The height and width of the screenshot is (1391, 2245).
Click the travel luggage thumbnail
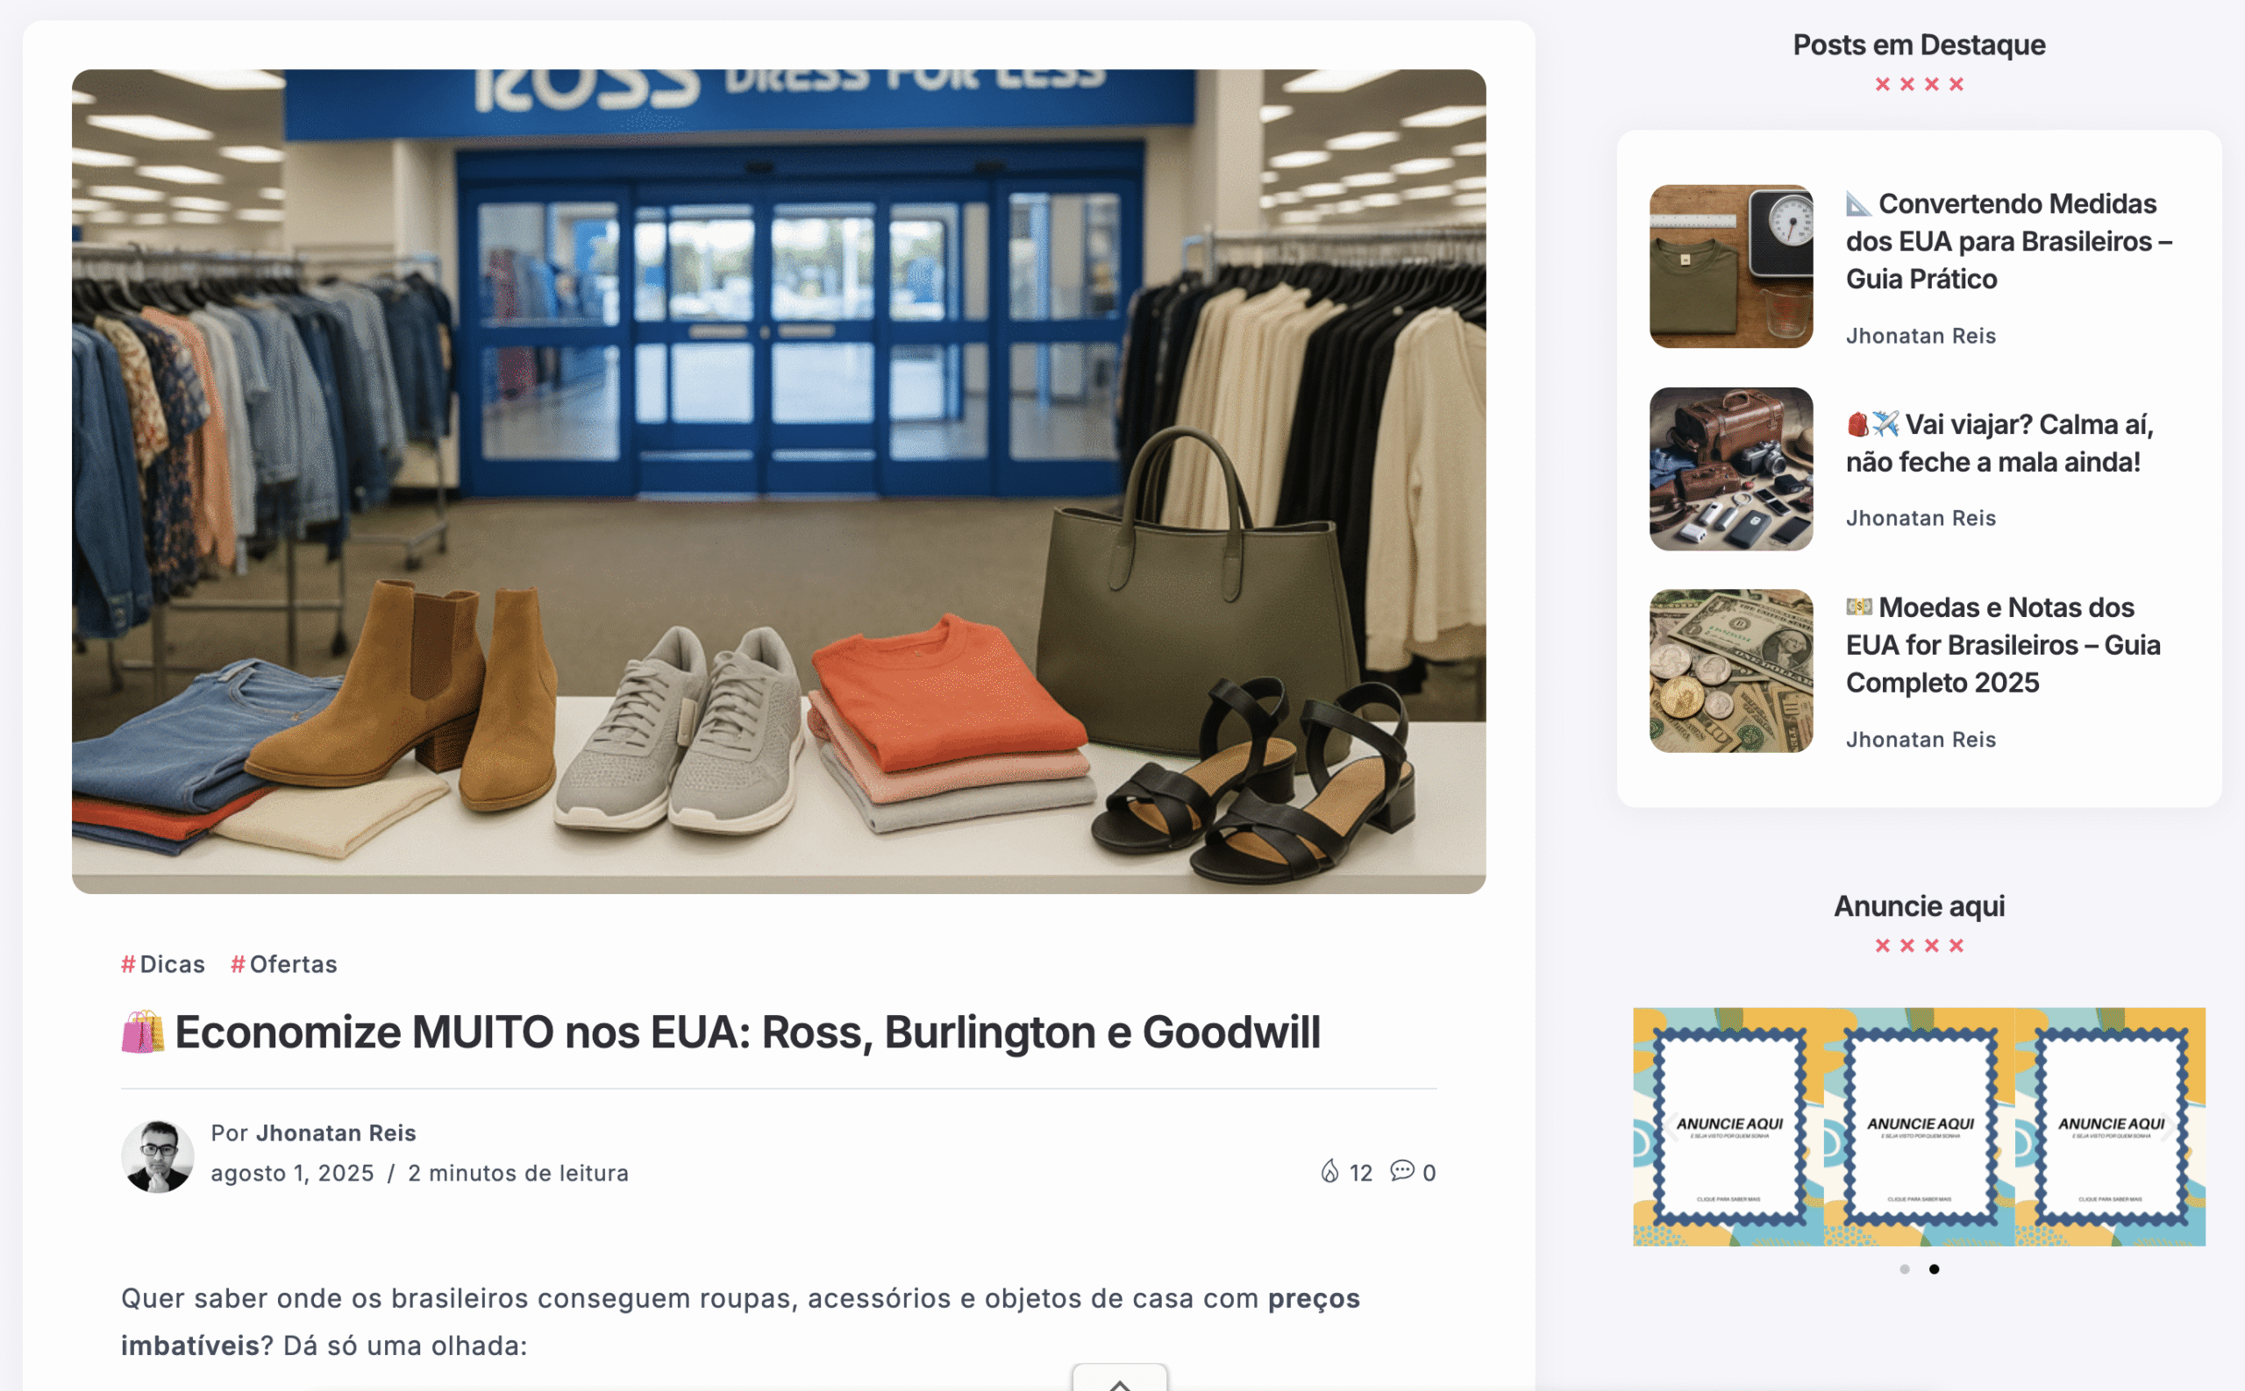click(x=1731, y=469)
